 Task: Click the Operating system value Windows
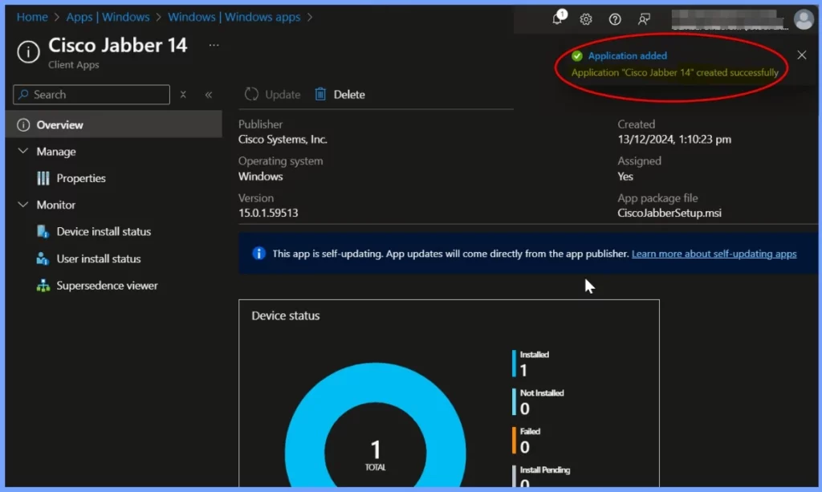pyautogui.click(x=261, y=177)
